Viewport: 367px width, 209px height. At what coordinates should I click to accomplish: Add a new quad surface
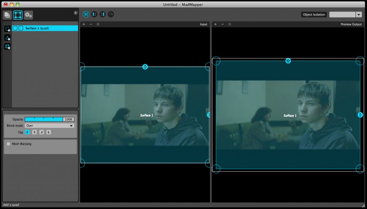tap(8, 29)
